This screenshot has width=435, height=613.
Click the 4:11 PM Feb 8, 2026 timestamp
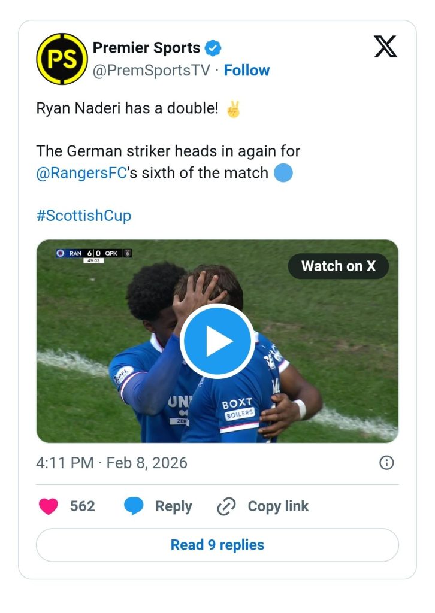point(111,463)
